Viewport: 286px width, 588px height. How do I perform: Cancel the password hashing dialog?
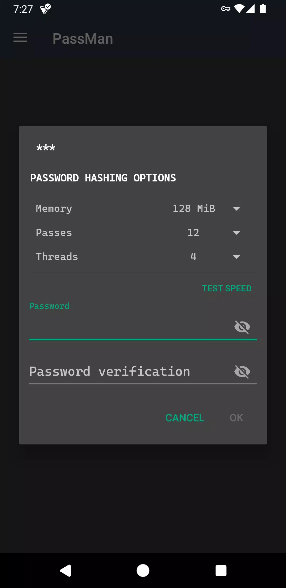[x=185, y=418]
